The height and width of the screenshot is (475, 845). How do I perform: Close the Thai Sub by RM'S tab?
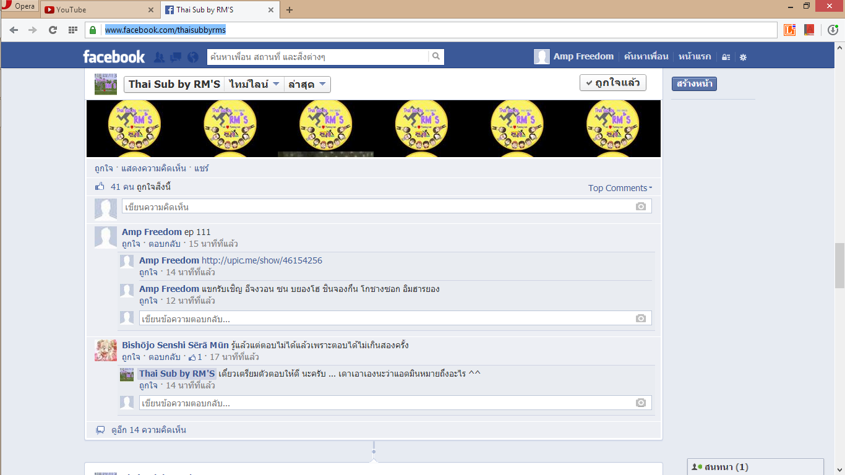(x=270, y=10)
